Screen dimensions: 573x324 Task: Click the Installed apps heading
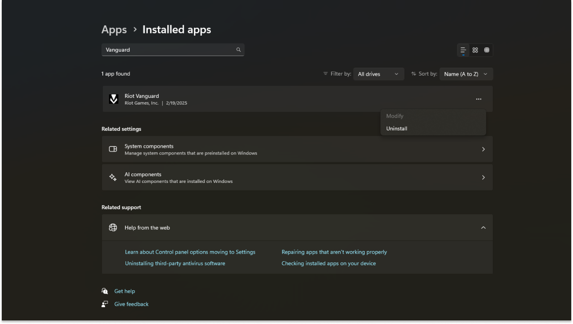click(177, 30)
